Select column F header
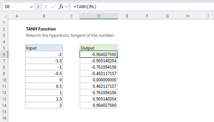Image resolution: width=214 pixels, height=122 pixels. point(147,16)
